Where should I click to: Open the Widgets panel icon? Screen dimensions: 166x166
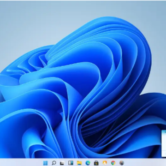point(71,163)
